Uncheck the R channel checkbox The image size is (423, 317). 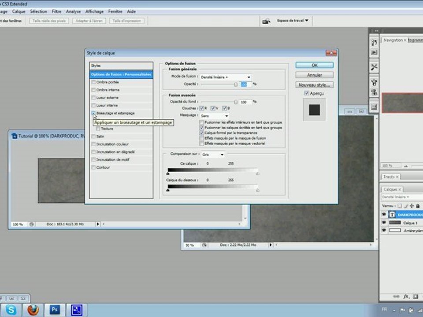[201, 108]
